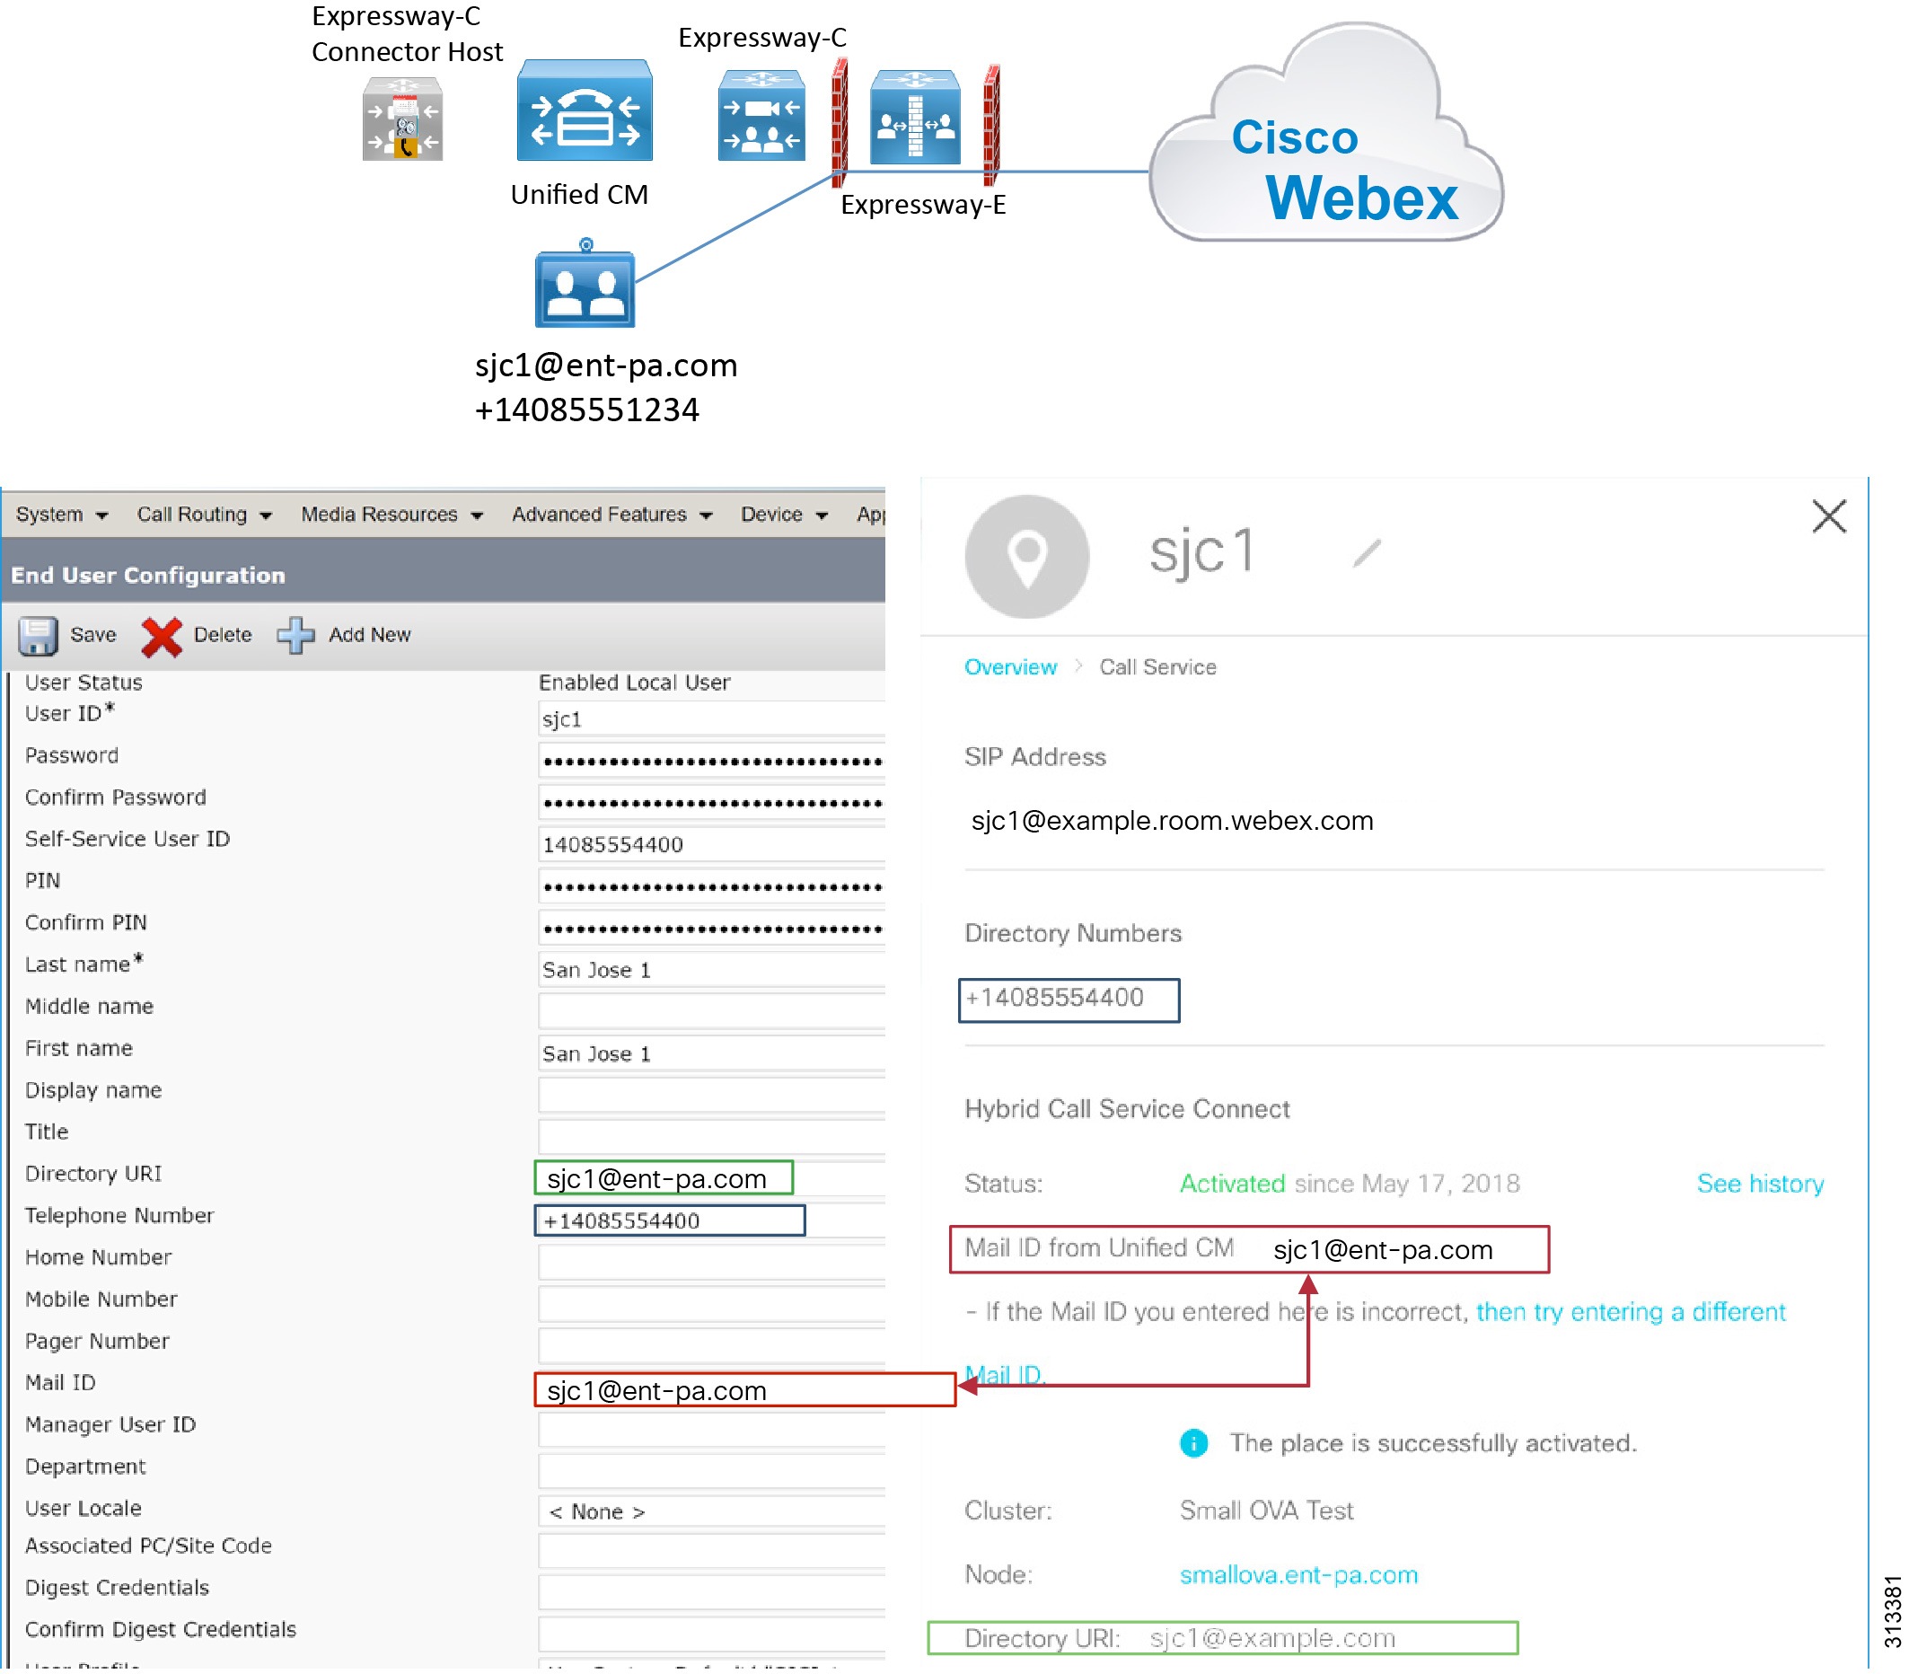Image resolution: width=1909 pixels, height=1674 pixels.
Task: Click the Middle name field
Action: [x=712, y=1013]
